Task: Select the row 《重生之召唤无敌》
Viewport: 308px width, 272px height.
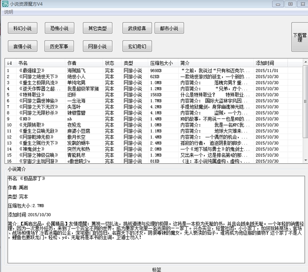Action: point(154,131)
